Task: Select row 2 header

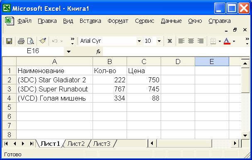Action: [9, 80]
